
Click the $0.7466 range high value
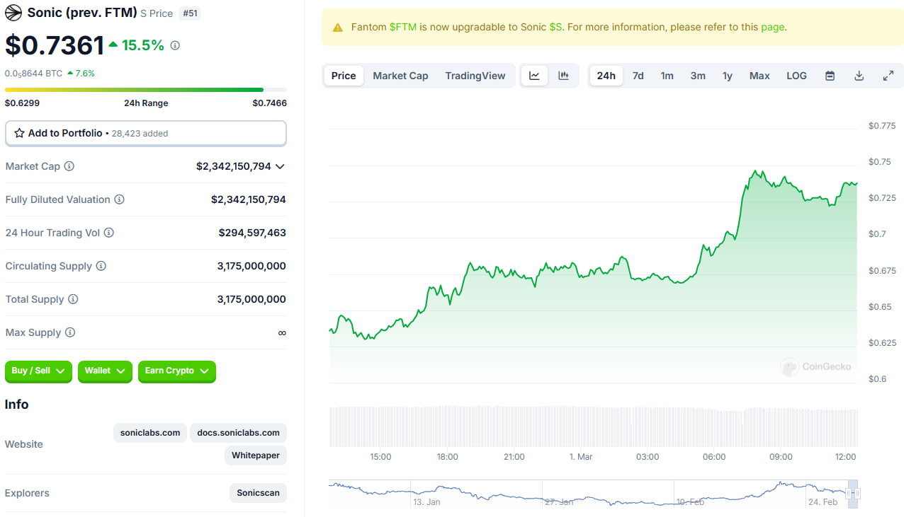pyautogui.click(x=270, y=103)
